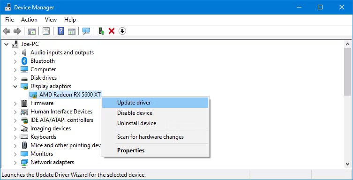Expand the Firmware category
Viewport: 353px width, 180px height.
15,103
